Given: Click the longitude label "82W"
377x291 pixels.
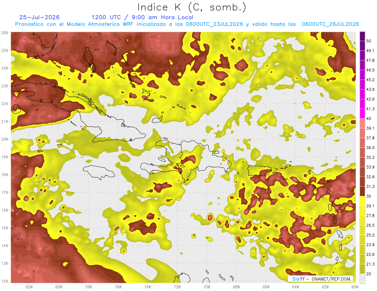Looking at the screenshot, I should pyautogui.click(x=29, y=287).
